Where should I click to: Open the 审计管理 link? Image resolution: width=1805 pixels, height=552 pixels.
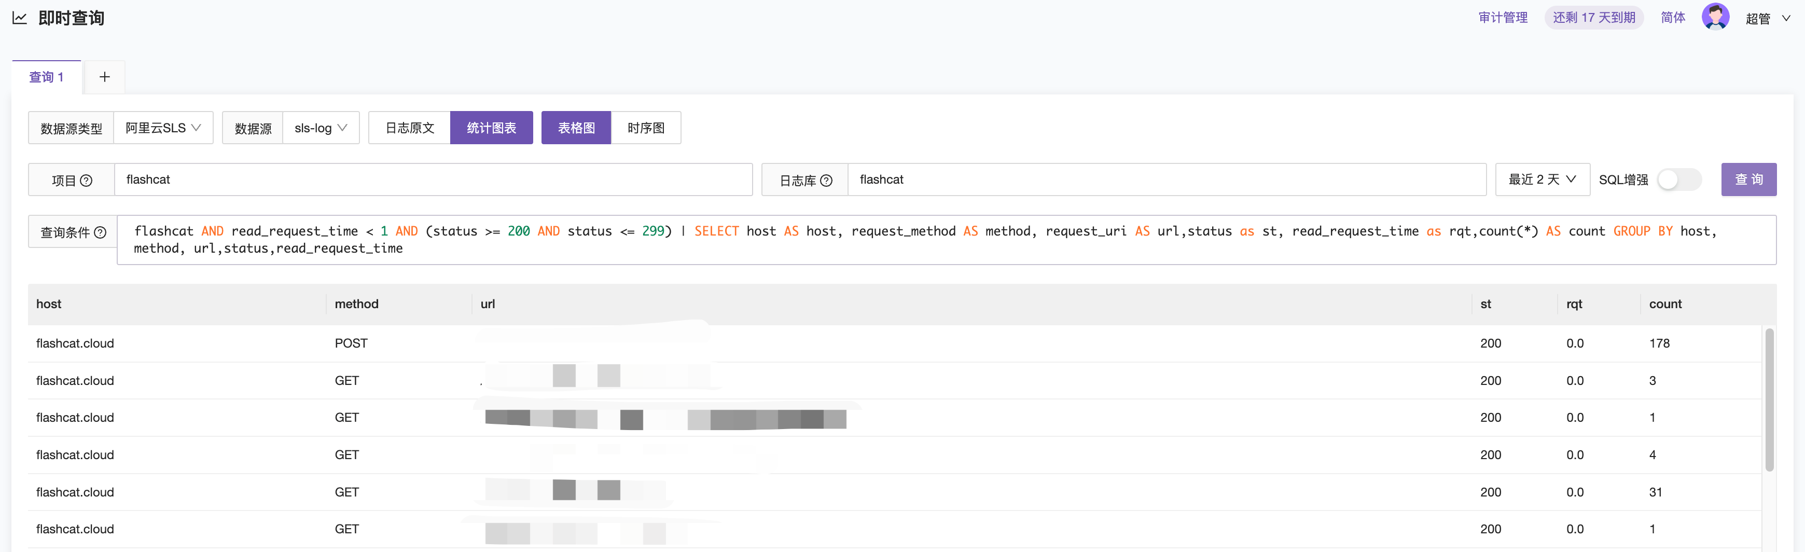pyautogui.click(x=1502, y=18)
